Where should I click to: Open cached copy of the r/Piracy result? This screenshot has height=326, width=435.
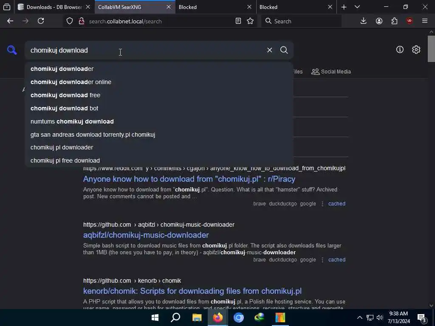[337, 203]
